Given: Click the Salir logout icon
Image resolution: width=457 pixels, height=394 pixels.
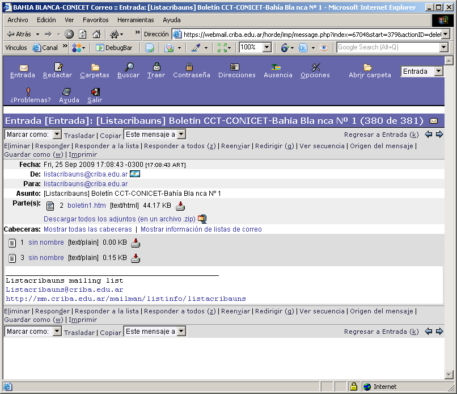Looking at the screenshot, I should pos(95,92).
